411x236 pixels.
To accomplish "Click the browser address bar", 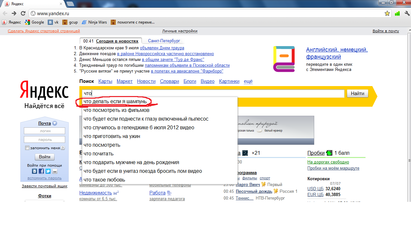I will [x=210, y=14].
